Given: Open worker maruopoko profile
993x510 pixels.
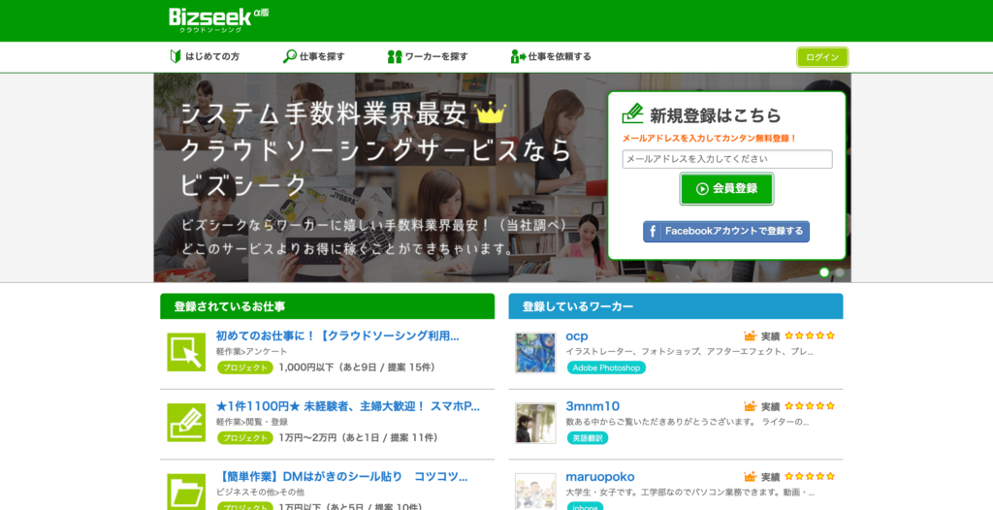Looking at the screenshot, I should point(599,476).
